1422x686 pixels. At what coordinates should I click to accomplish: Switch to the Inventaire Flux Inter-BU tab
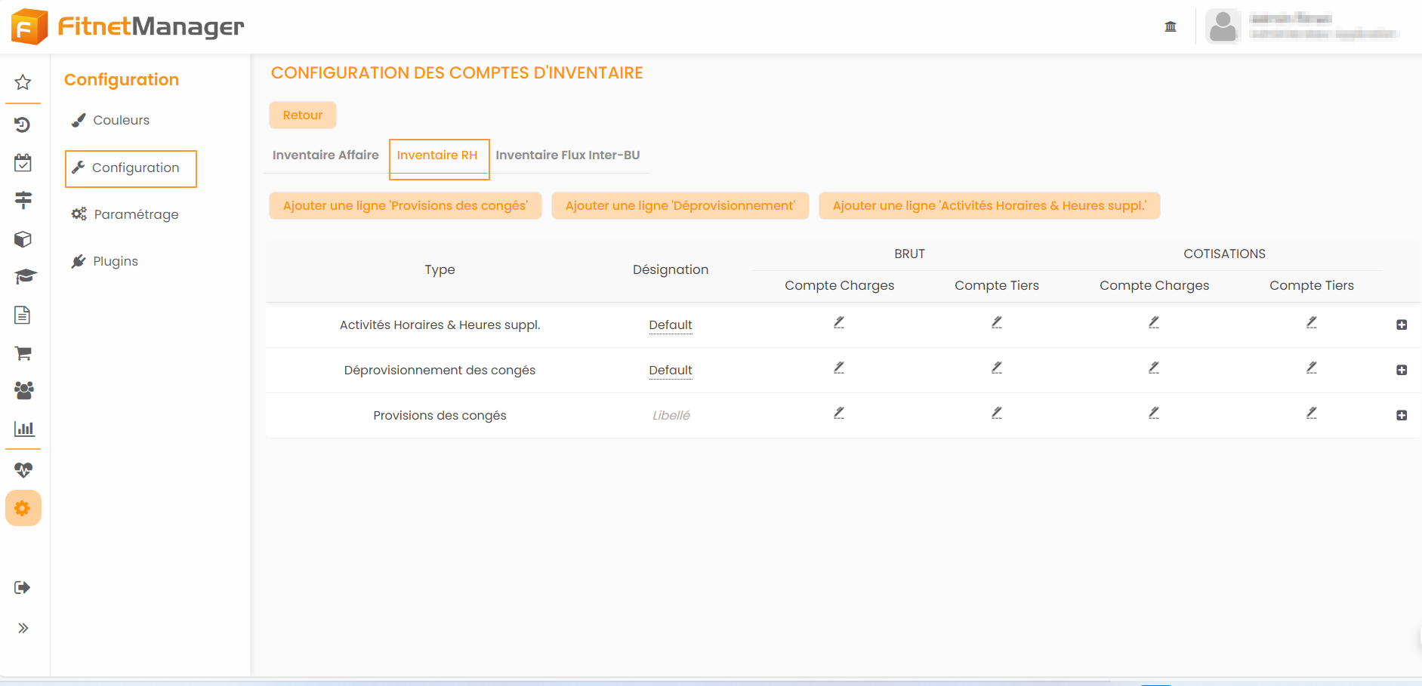coord(567,155)
